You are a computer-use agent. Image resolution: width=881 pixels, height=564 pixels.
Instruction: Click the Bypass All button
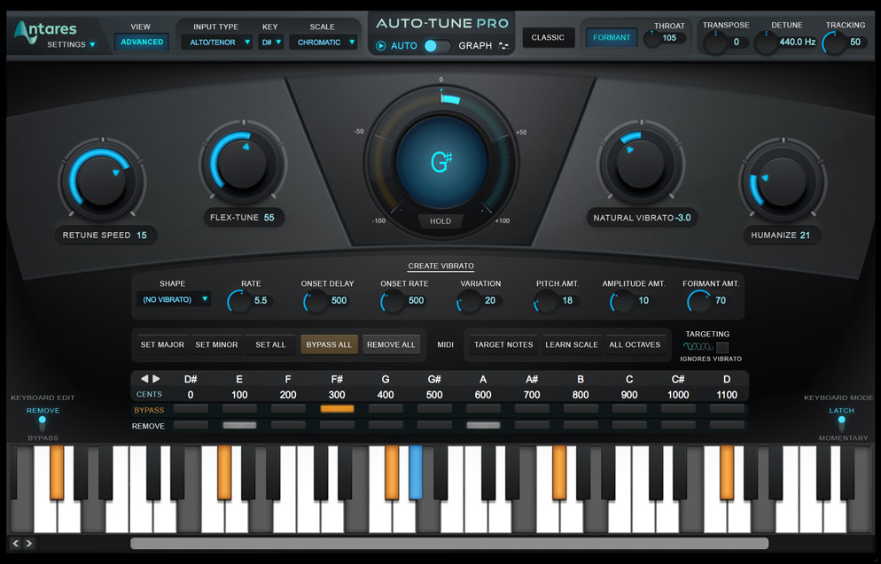pyautogui.click(x=329, y=344)
